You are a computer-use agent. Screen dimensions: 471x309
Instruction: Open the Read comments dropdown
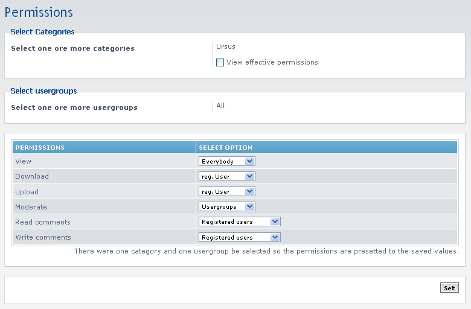pos(240,221)
